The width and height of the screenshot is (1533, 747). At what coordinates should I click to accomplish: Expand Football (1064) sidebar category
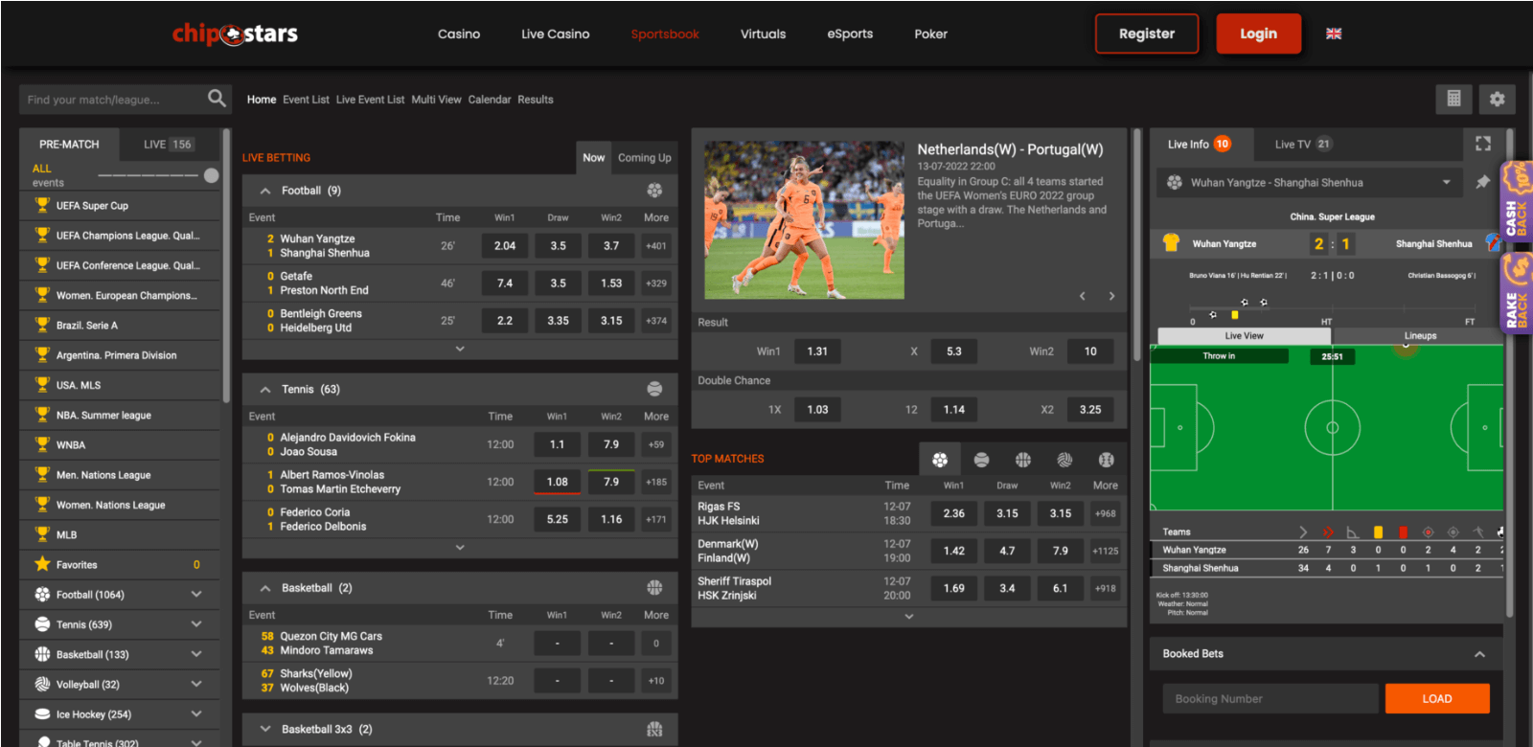(196, 595)
